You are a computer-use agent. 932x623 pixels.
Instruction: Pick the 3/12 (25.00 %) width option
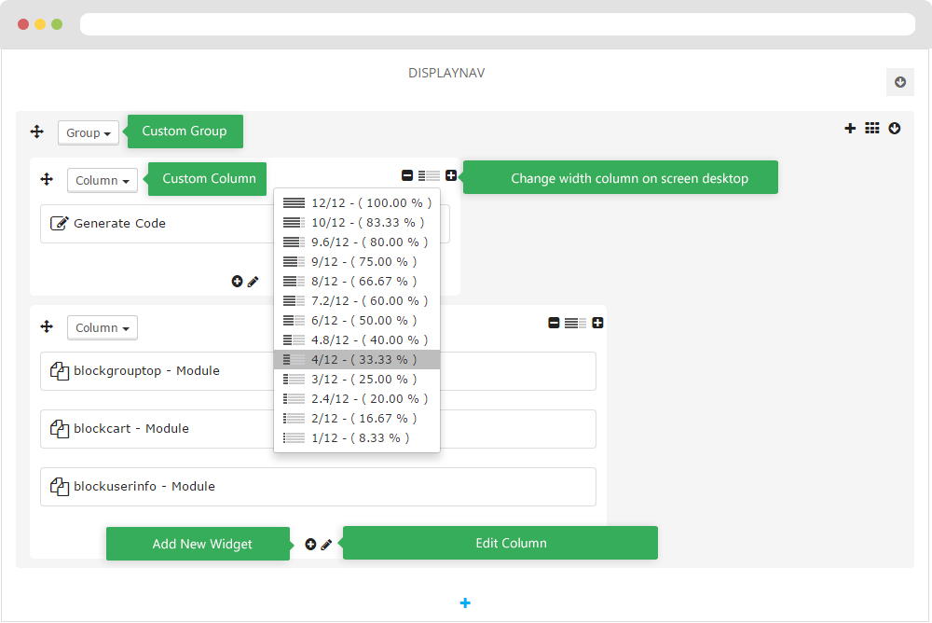coord(357,379)
